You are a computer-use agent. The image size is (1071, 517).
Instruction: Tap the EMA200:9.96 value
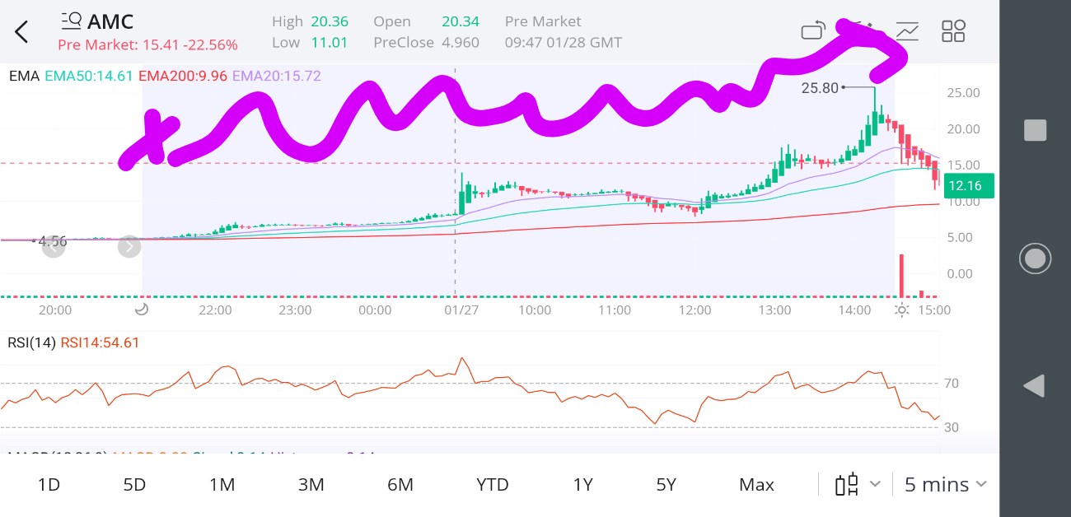pos(183,76)
